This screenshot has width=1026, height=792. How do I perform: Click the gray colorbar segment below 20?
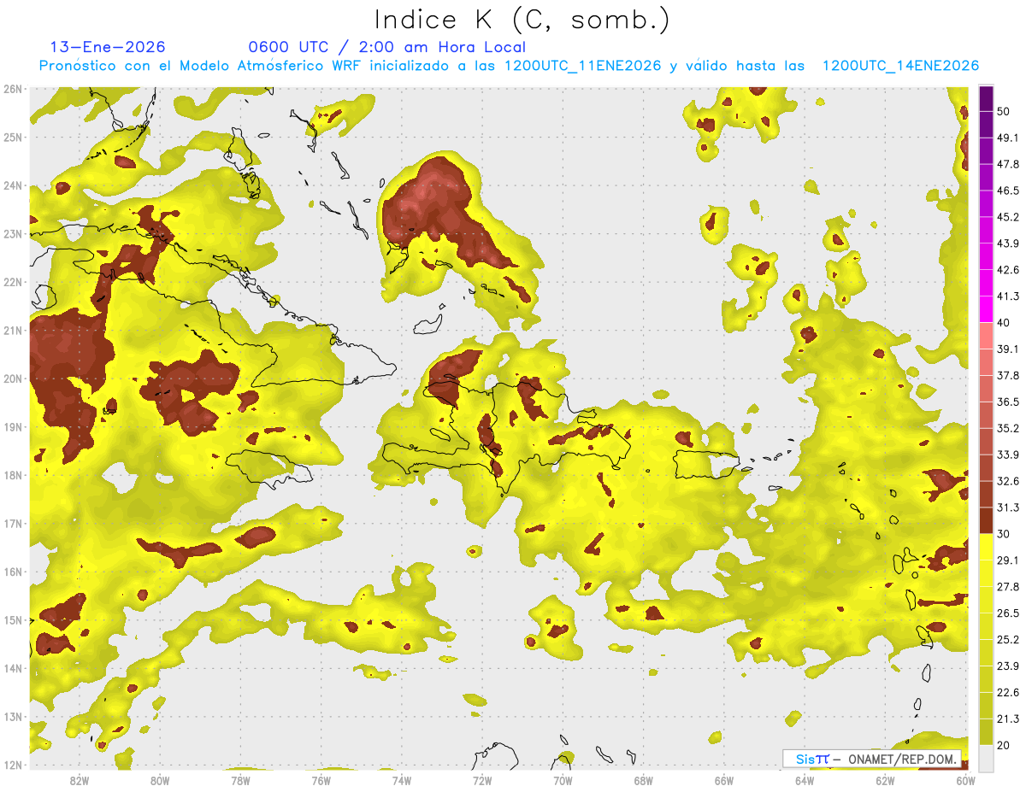[x=986, y=759]
